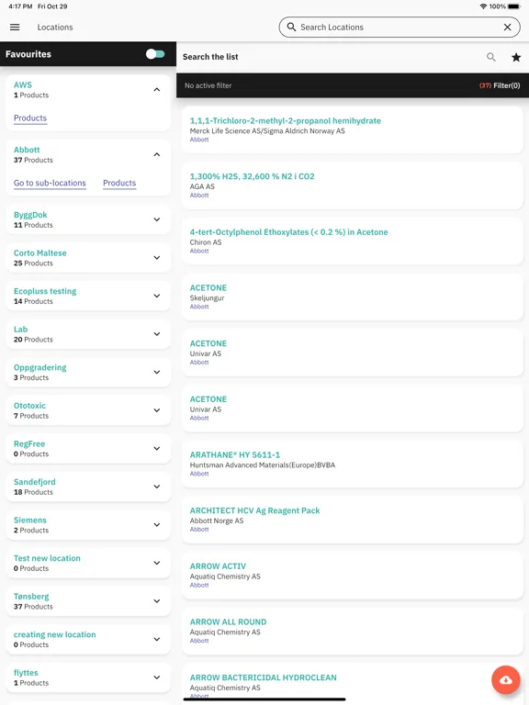Screen dimensions: 529x705
Task: Click the Abbott Norge AS supplier text
Action: pyautogui.click(x=217, y=520)
